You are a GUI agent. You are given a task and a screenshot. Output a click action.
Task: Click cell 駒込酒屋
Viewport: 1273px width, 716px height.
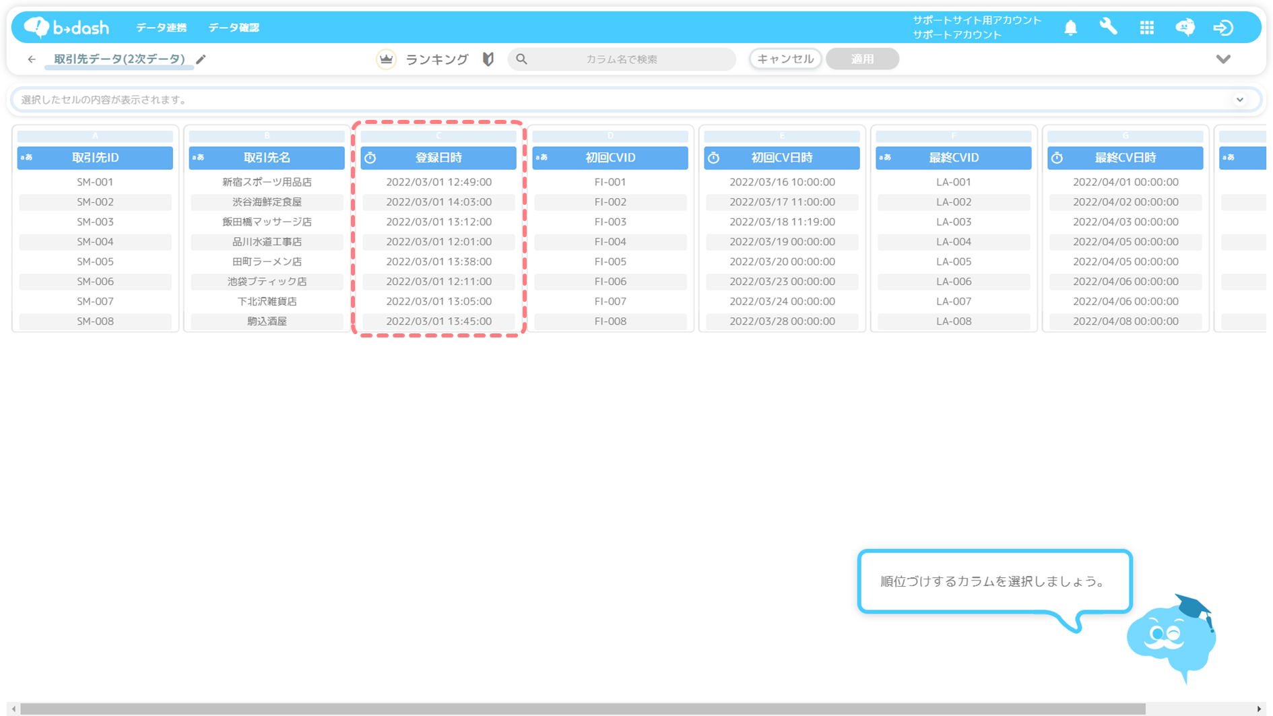pos(267,321)
